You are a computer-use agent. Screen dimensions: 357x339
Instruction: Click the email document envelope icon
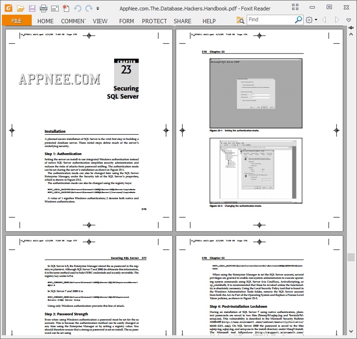[x=55, y=9]
